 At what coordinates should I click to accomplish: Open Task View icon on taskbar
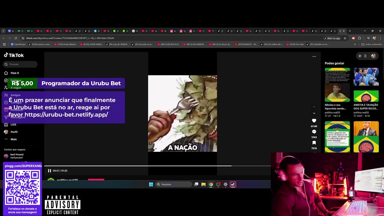click(196, 184)
